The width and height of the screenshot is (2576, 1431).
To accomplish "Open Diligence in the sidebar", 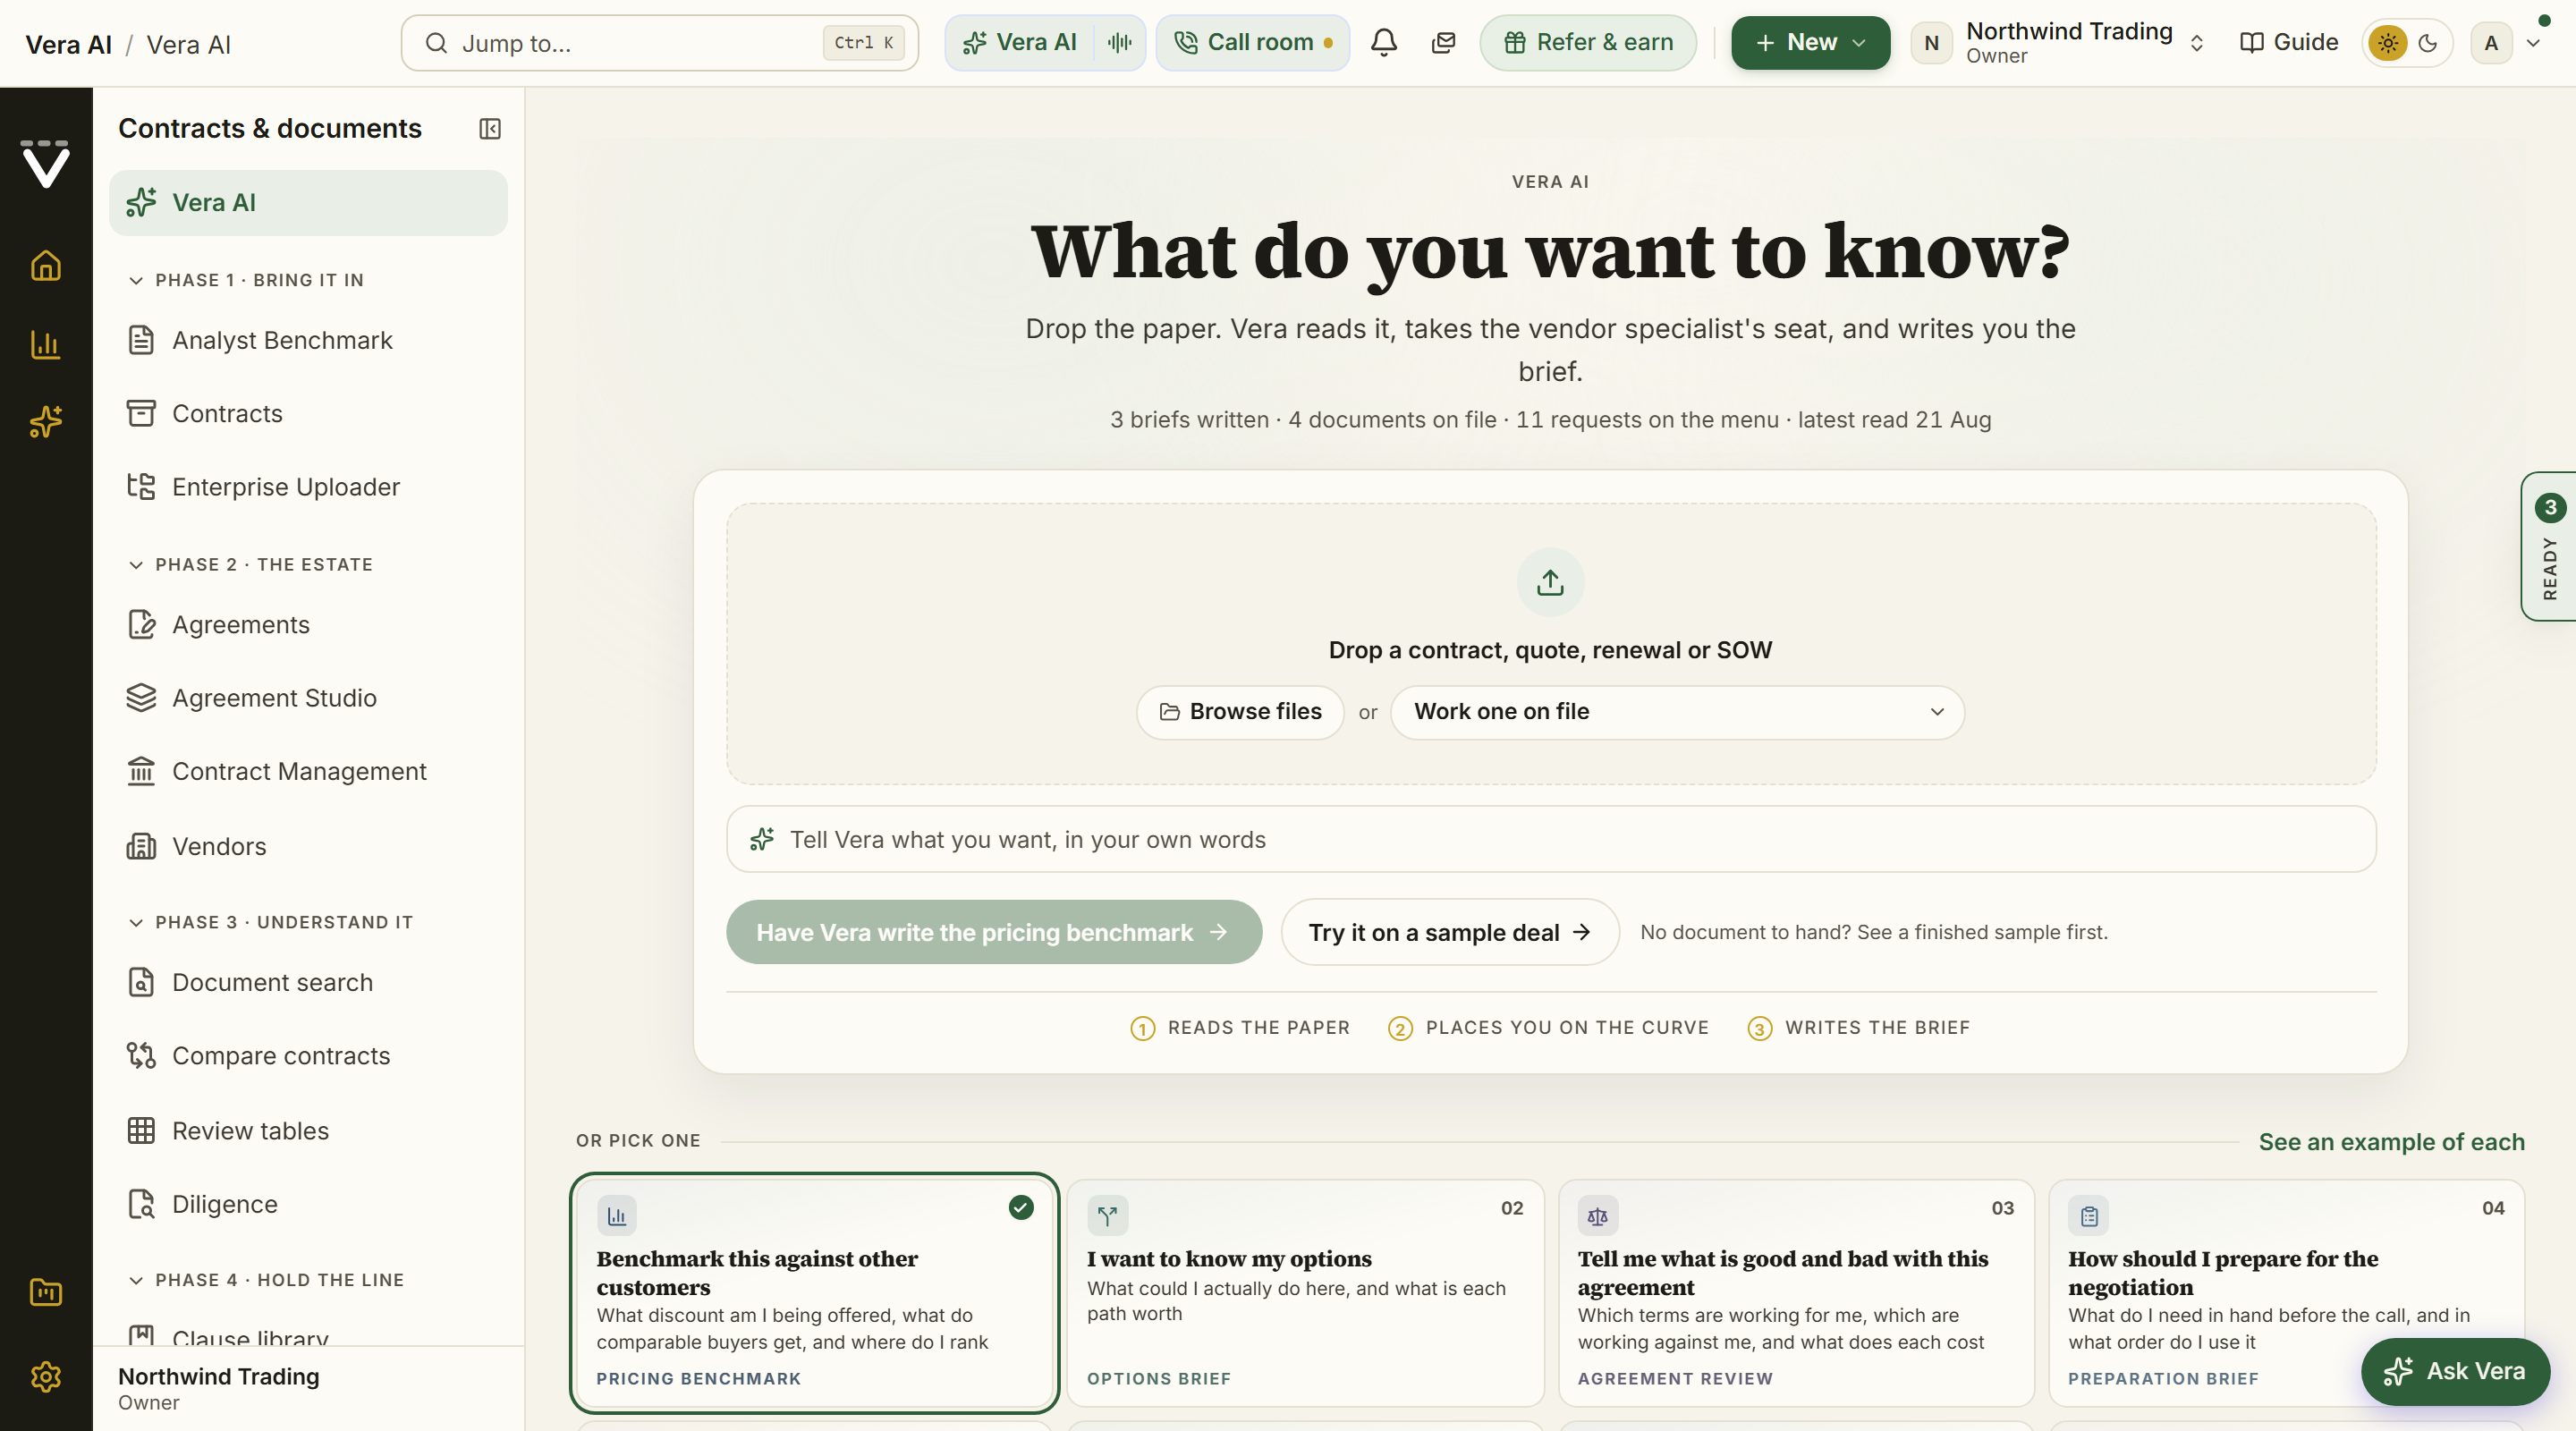I will pyautogui.click(x=308, y=1204).
